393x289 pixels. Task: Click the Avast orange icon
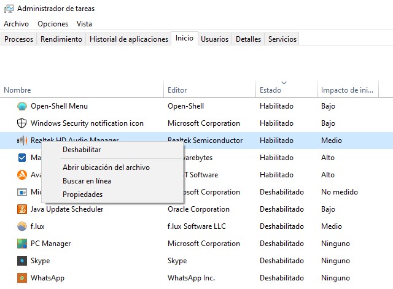22,175
